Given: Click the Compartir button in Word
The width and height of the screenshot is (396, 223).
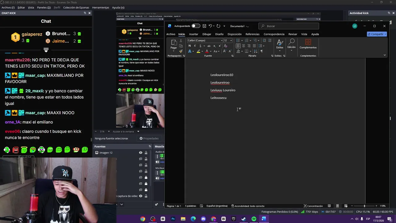Looking at the screenshot, I should point(377,34).
